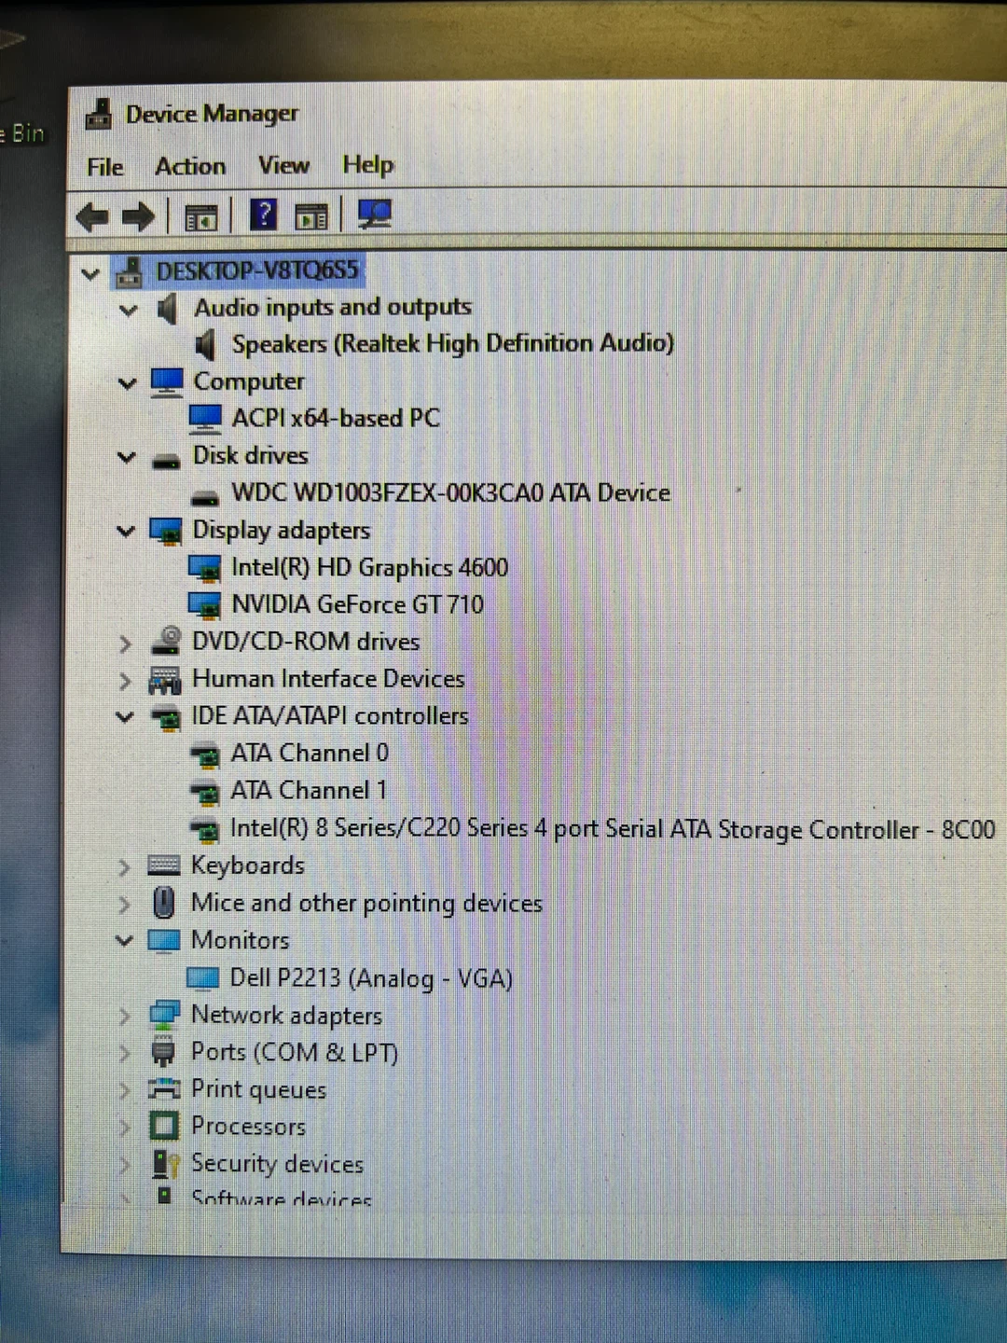Click the DESKTOP-V8TQ6S5 computer icon

pyautogui.click(x=129, y=272)
